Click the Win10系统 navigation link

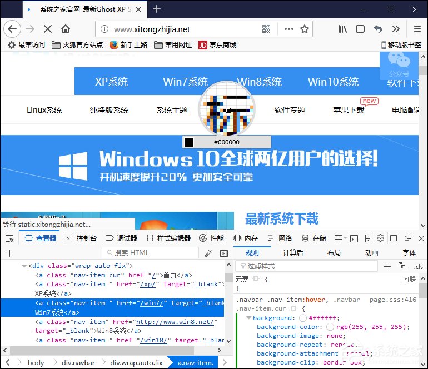[x=333, y=82]
